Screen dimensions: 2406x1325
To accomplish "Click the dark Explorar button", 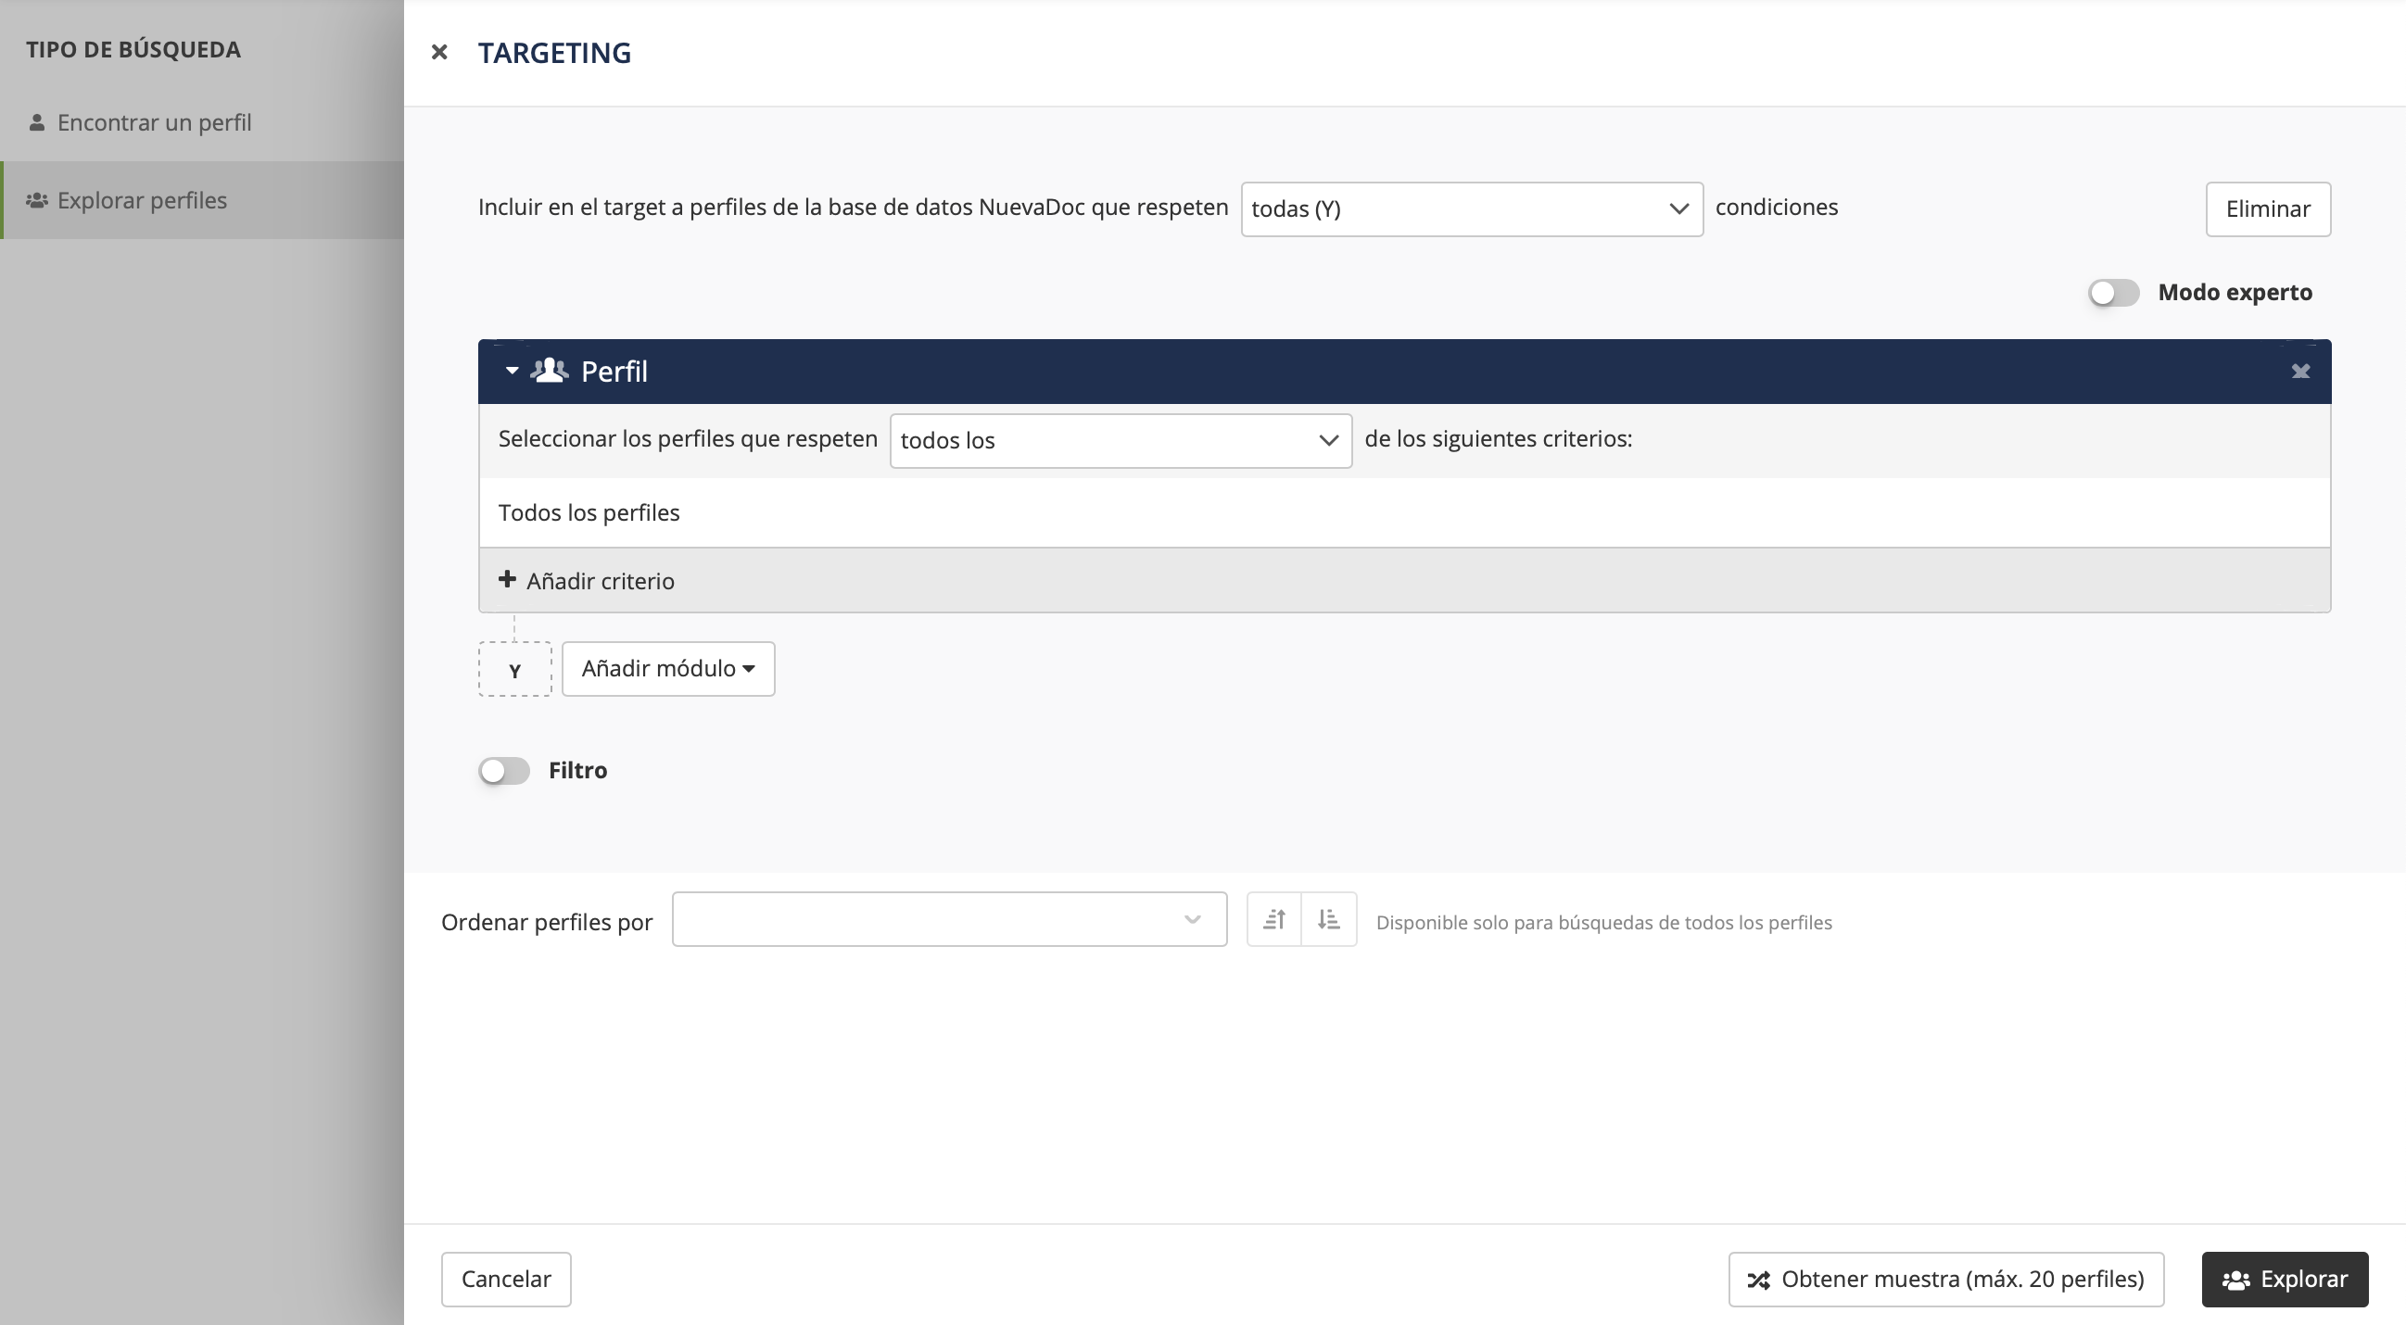I will click(2285, 1280).
